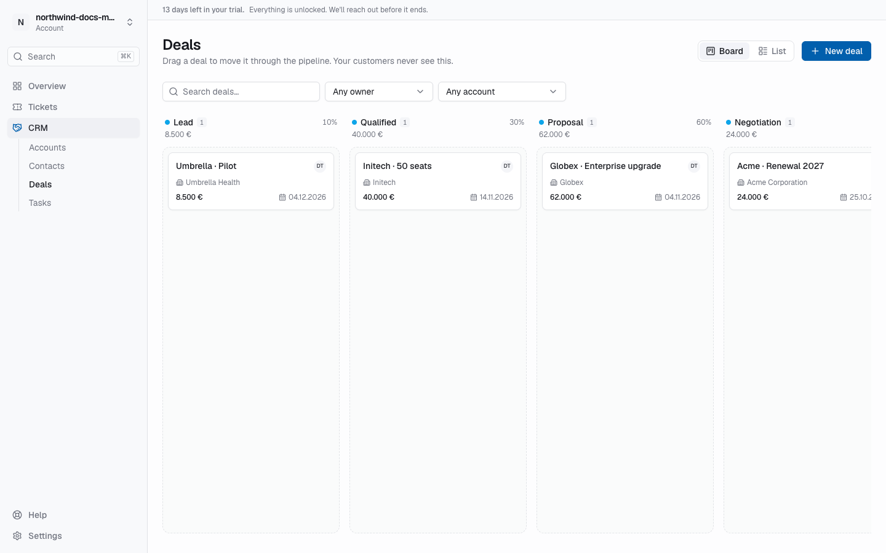Click the New deal button
Image resolution: width=886 pixels, height=553 pixels.
(x=836, y=51)
